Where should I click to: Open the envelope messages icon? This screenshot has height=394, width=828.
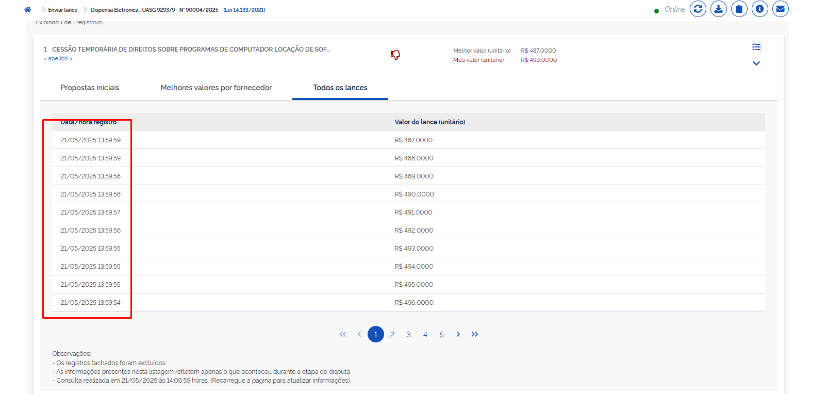[x=780, y=9]
